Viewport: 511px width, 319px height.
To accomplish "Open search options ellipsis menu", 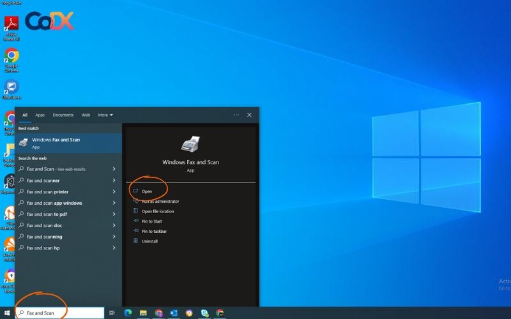I will click(x=236, y=115).
